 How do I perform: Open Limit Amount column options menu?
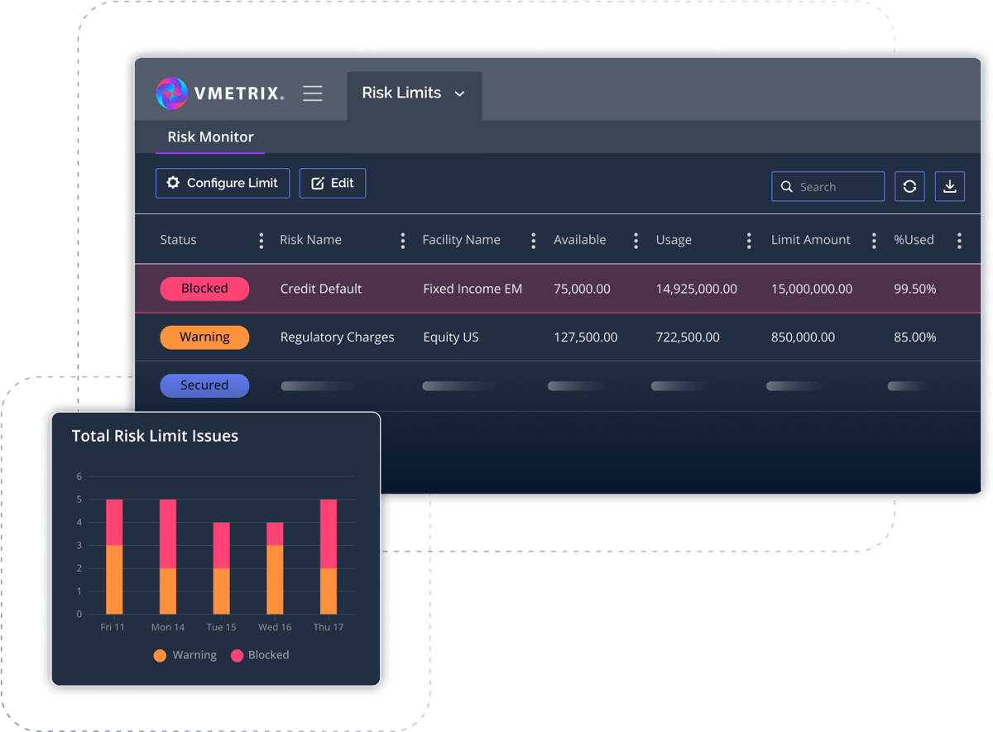pyautogui.click(x=874, y=241)
